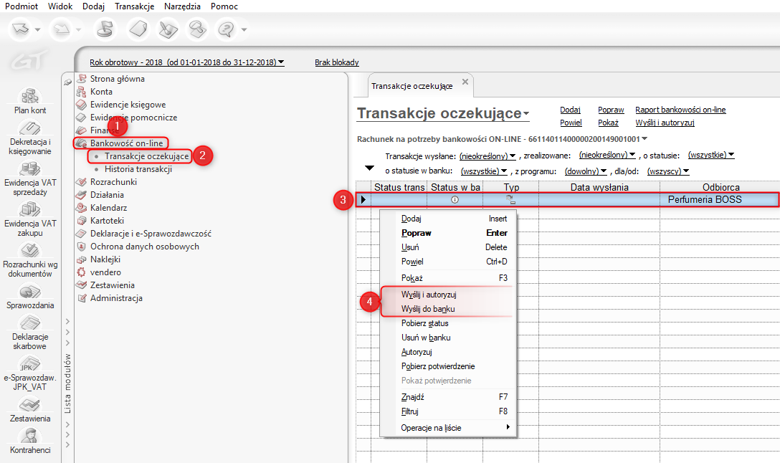Open the Rok obrotowy 2018 dropdown
780x463 pixels.
tap(187, 62)
